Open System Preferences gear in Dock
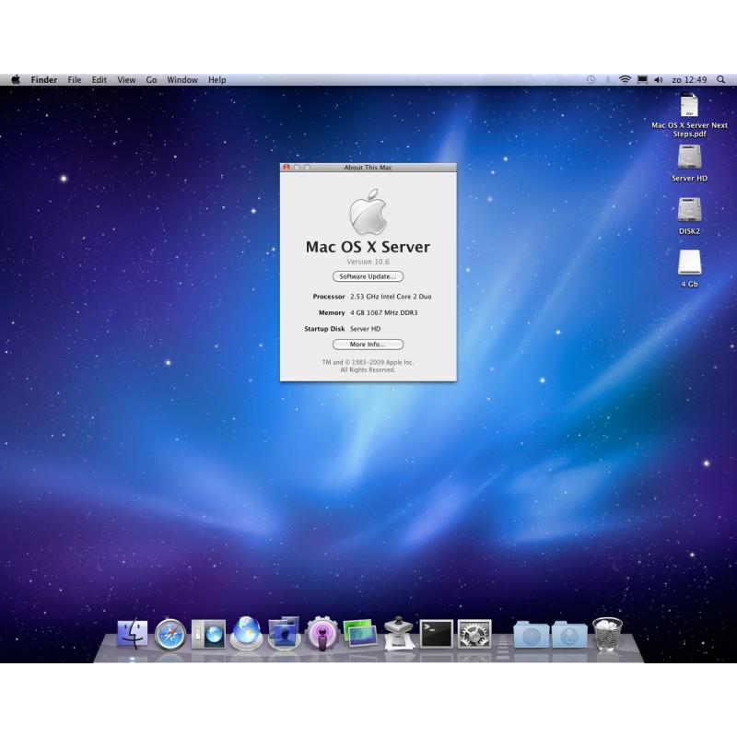 click(x=474, y=634)
